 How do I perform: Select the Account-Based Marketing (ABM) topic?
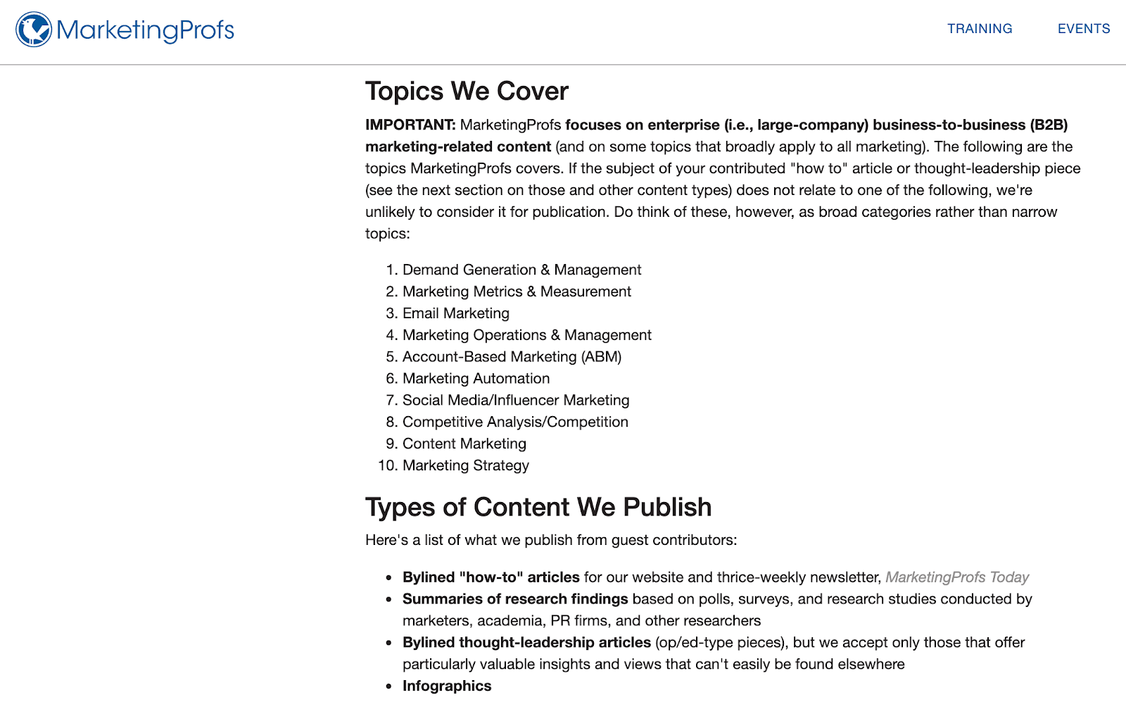click(512, 356)
